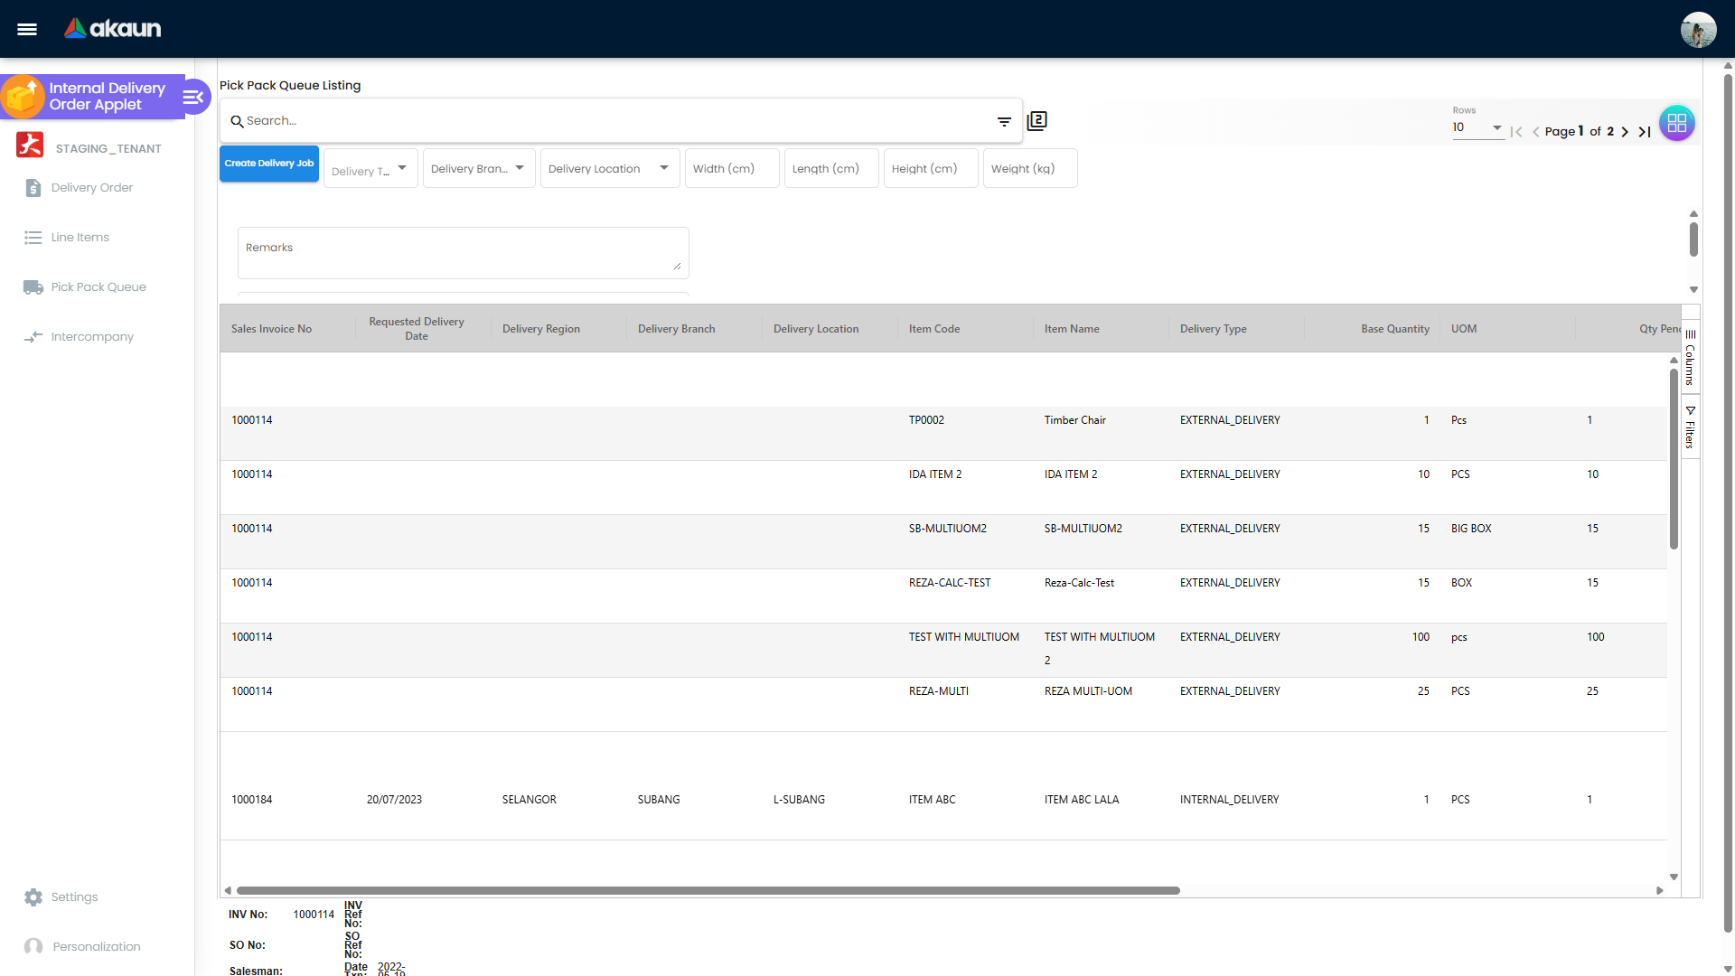Open the Rows per page dropdown

pos(1477,127)
